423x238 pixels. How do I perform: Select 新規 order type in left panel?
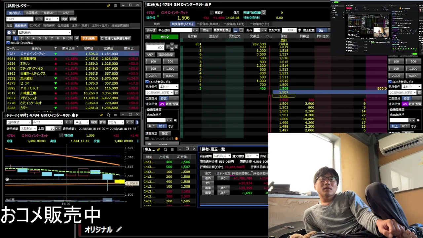[x=169, y=104]
